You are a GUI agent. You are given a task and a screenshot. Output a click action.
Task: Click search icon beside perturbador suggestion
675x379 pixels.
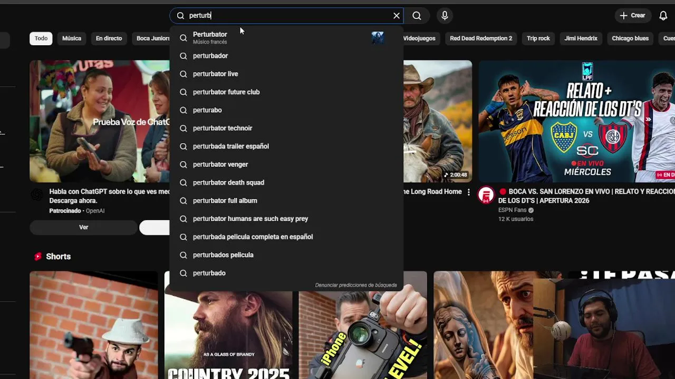click(x=184, y=56)
